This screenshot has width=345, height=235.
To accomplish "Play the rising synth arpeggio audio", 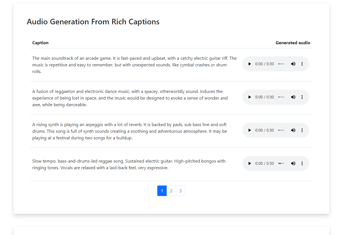I will 249,130.
